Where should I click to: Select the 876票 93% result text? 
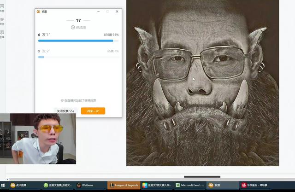(111, 35)
